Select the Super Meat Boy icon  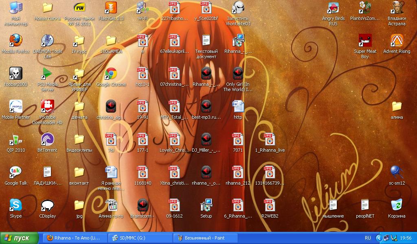tap(365, 41)
